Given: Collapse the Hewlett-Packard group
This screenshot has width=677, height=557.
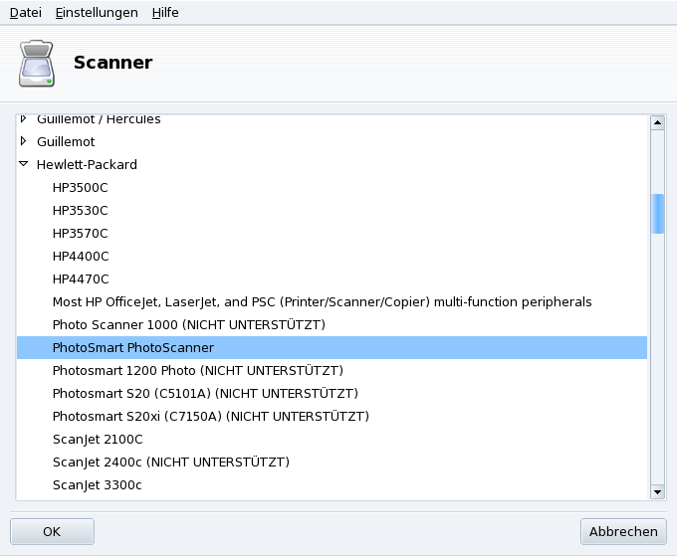Looking at the screenshot, I should click(24, 164).
